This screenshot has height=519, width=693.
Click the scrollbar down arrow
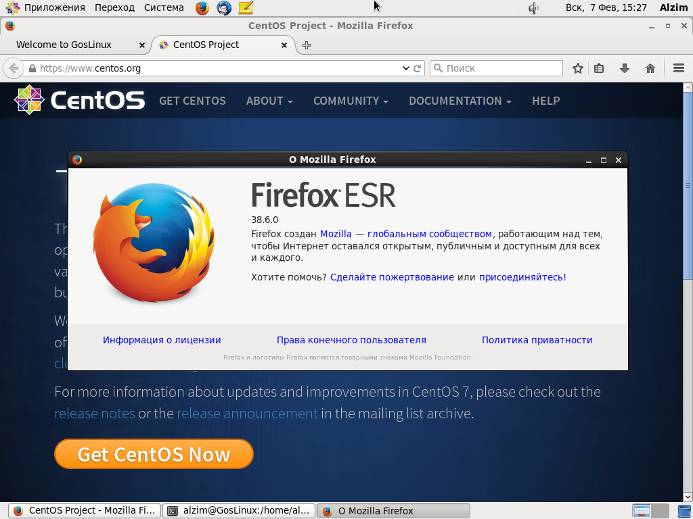point(688,497)
